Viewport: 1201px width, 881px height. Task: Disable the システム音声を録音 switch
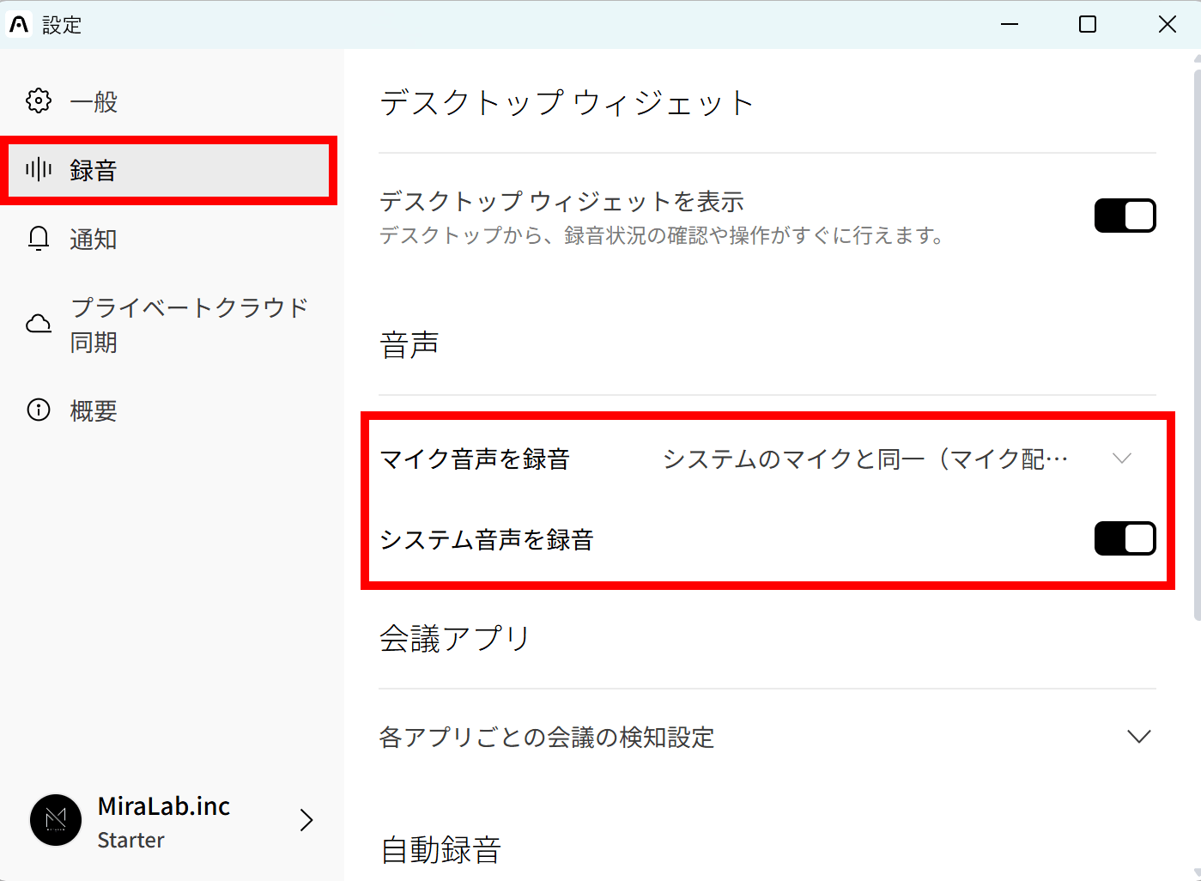(x=1125, y=539)
